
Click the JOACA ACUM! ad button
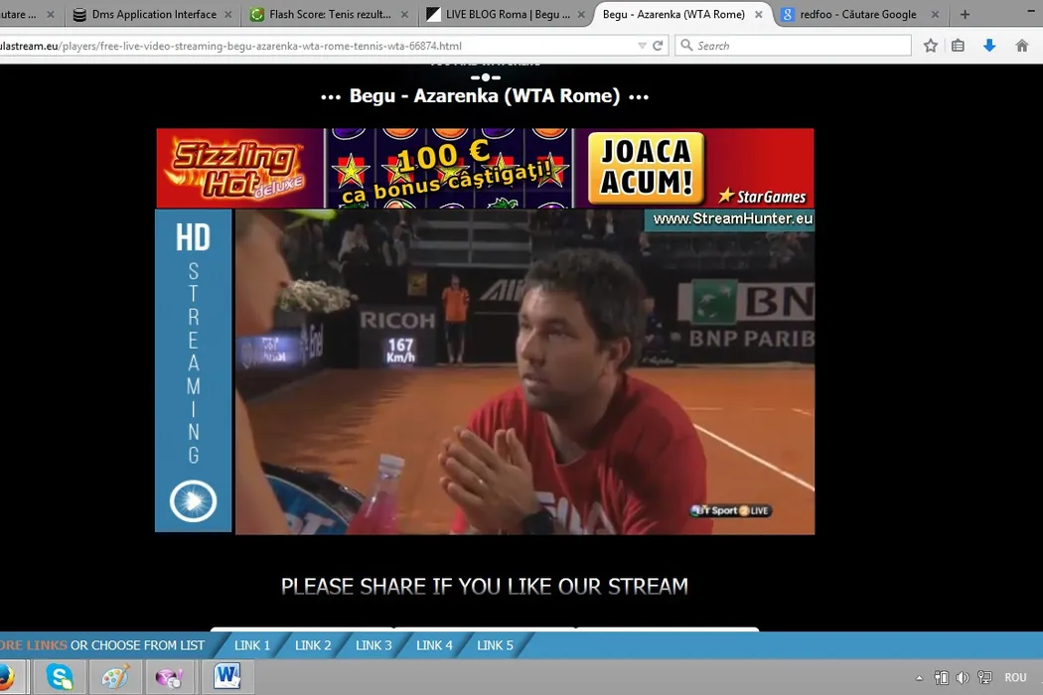click(646, 167)
